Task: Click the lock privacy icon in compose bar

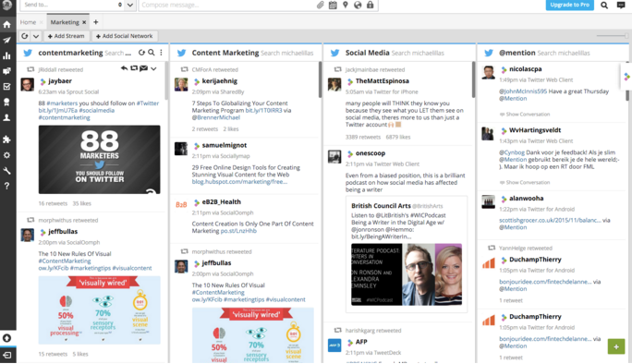Action: (370, 5)
